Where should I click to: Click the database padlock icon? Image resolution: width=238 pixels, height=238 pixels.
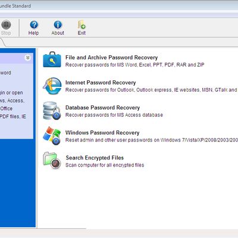click(x=52, y=111)
